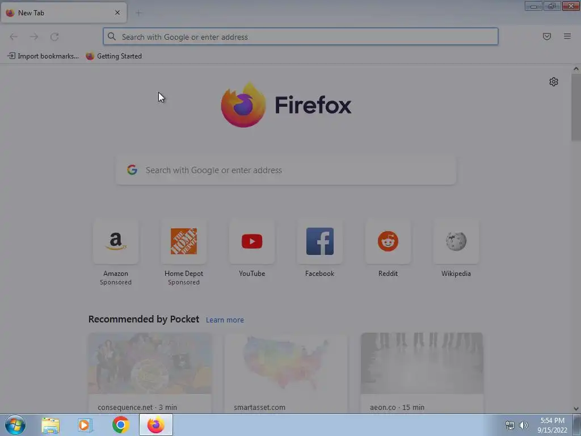The width and height of the screenshot is (581, 436).
Task: Click the vertical scrollbar thumb
Action: pos(576,107)
